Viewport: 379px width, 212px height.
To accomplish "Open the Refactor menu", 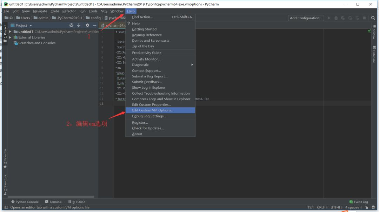I will tap(69, 11).
